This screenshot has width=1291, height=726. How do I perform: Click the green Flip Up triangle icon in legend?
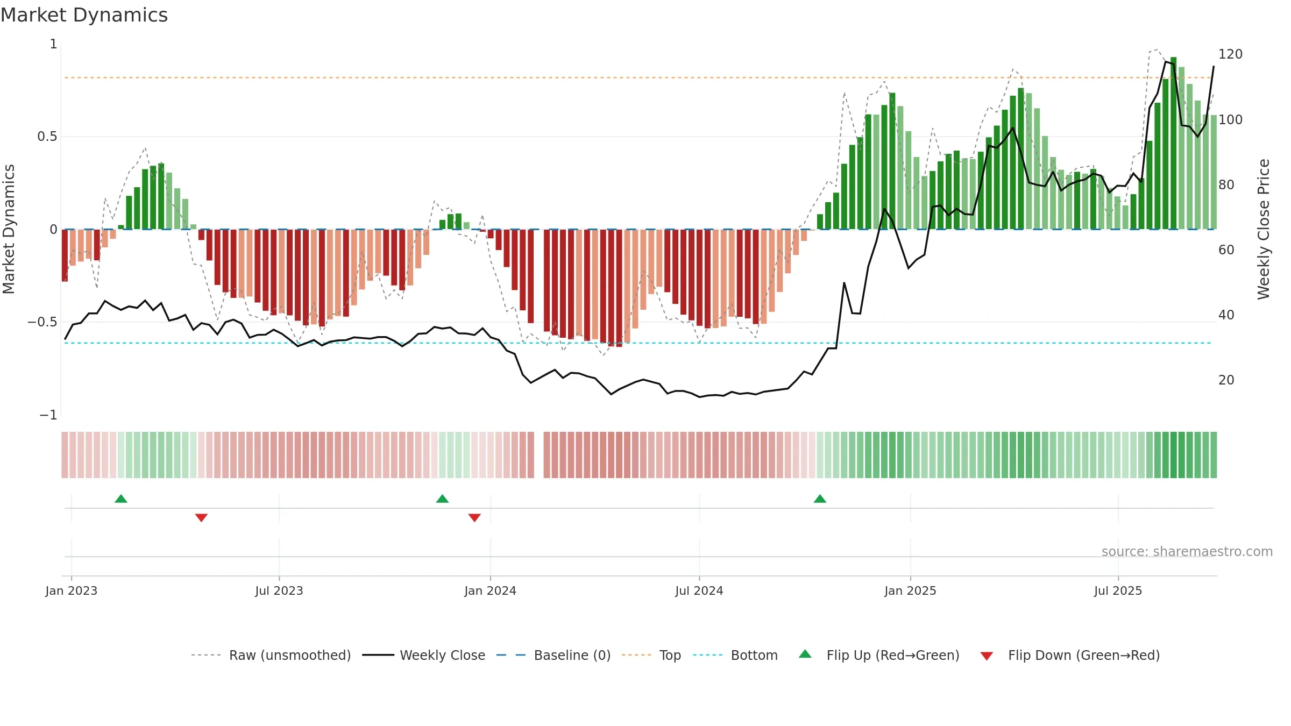tap(805, 654)
